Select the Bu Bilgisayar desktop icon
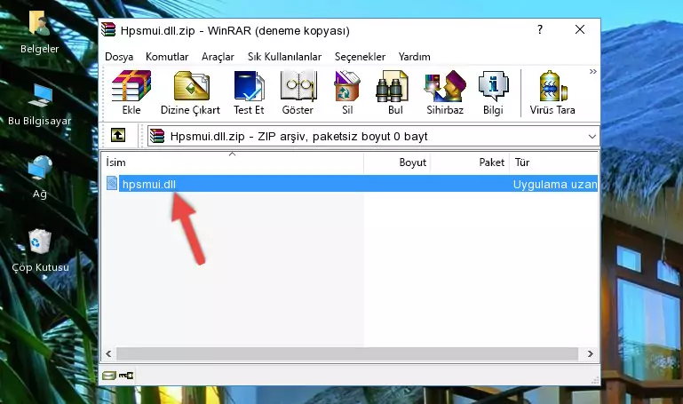683x404 pixels. pyautogui.click(x=40, y=105)
